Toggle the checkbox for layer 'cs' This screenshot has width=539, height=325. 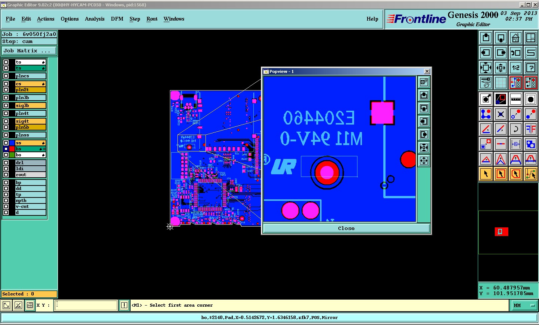click(6, 84)
